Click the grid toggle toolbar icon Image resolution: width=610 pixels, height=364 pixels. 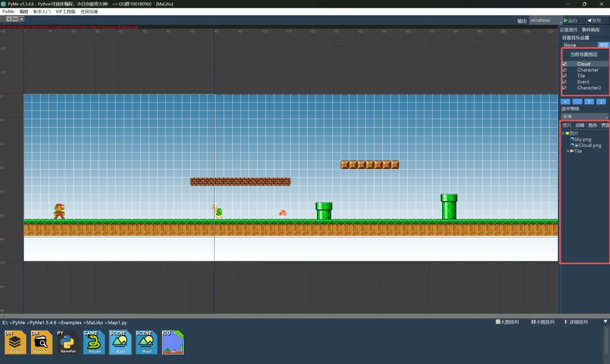3,19
